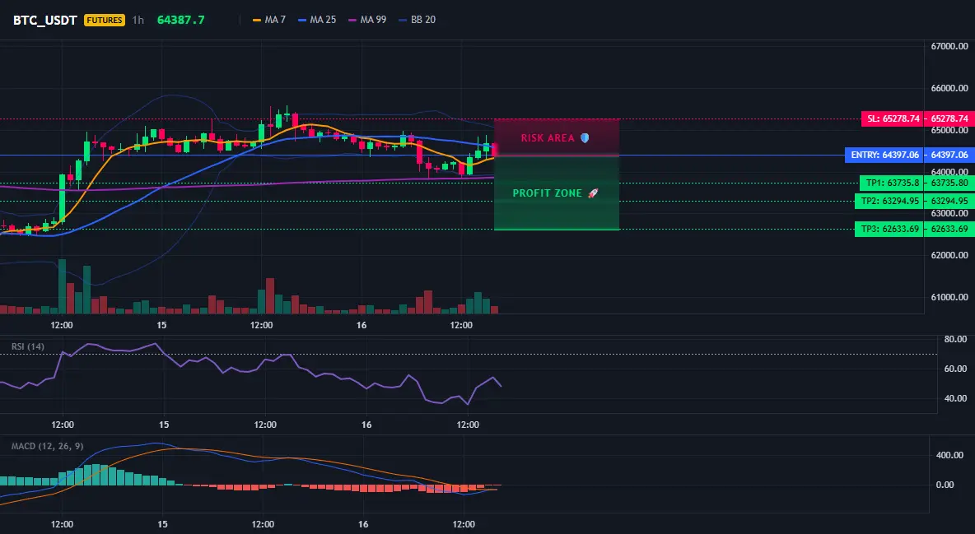Click the RSI (14) indicator title
Image resolution: width=975 pixels, height=534 pixels.
27,346
